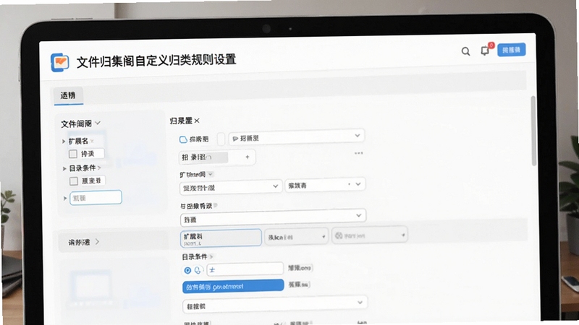
Task: Select the blue radio button under 目录条件
Action: coord(187,270)
